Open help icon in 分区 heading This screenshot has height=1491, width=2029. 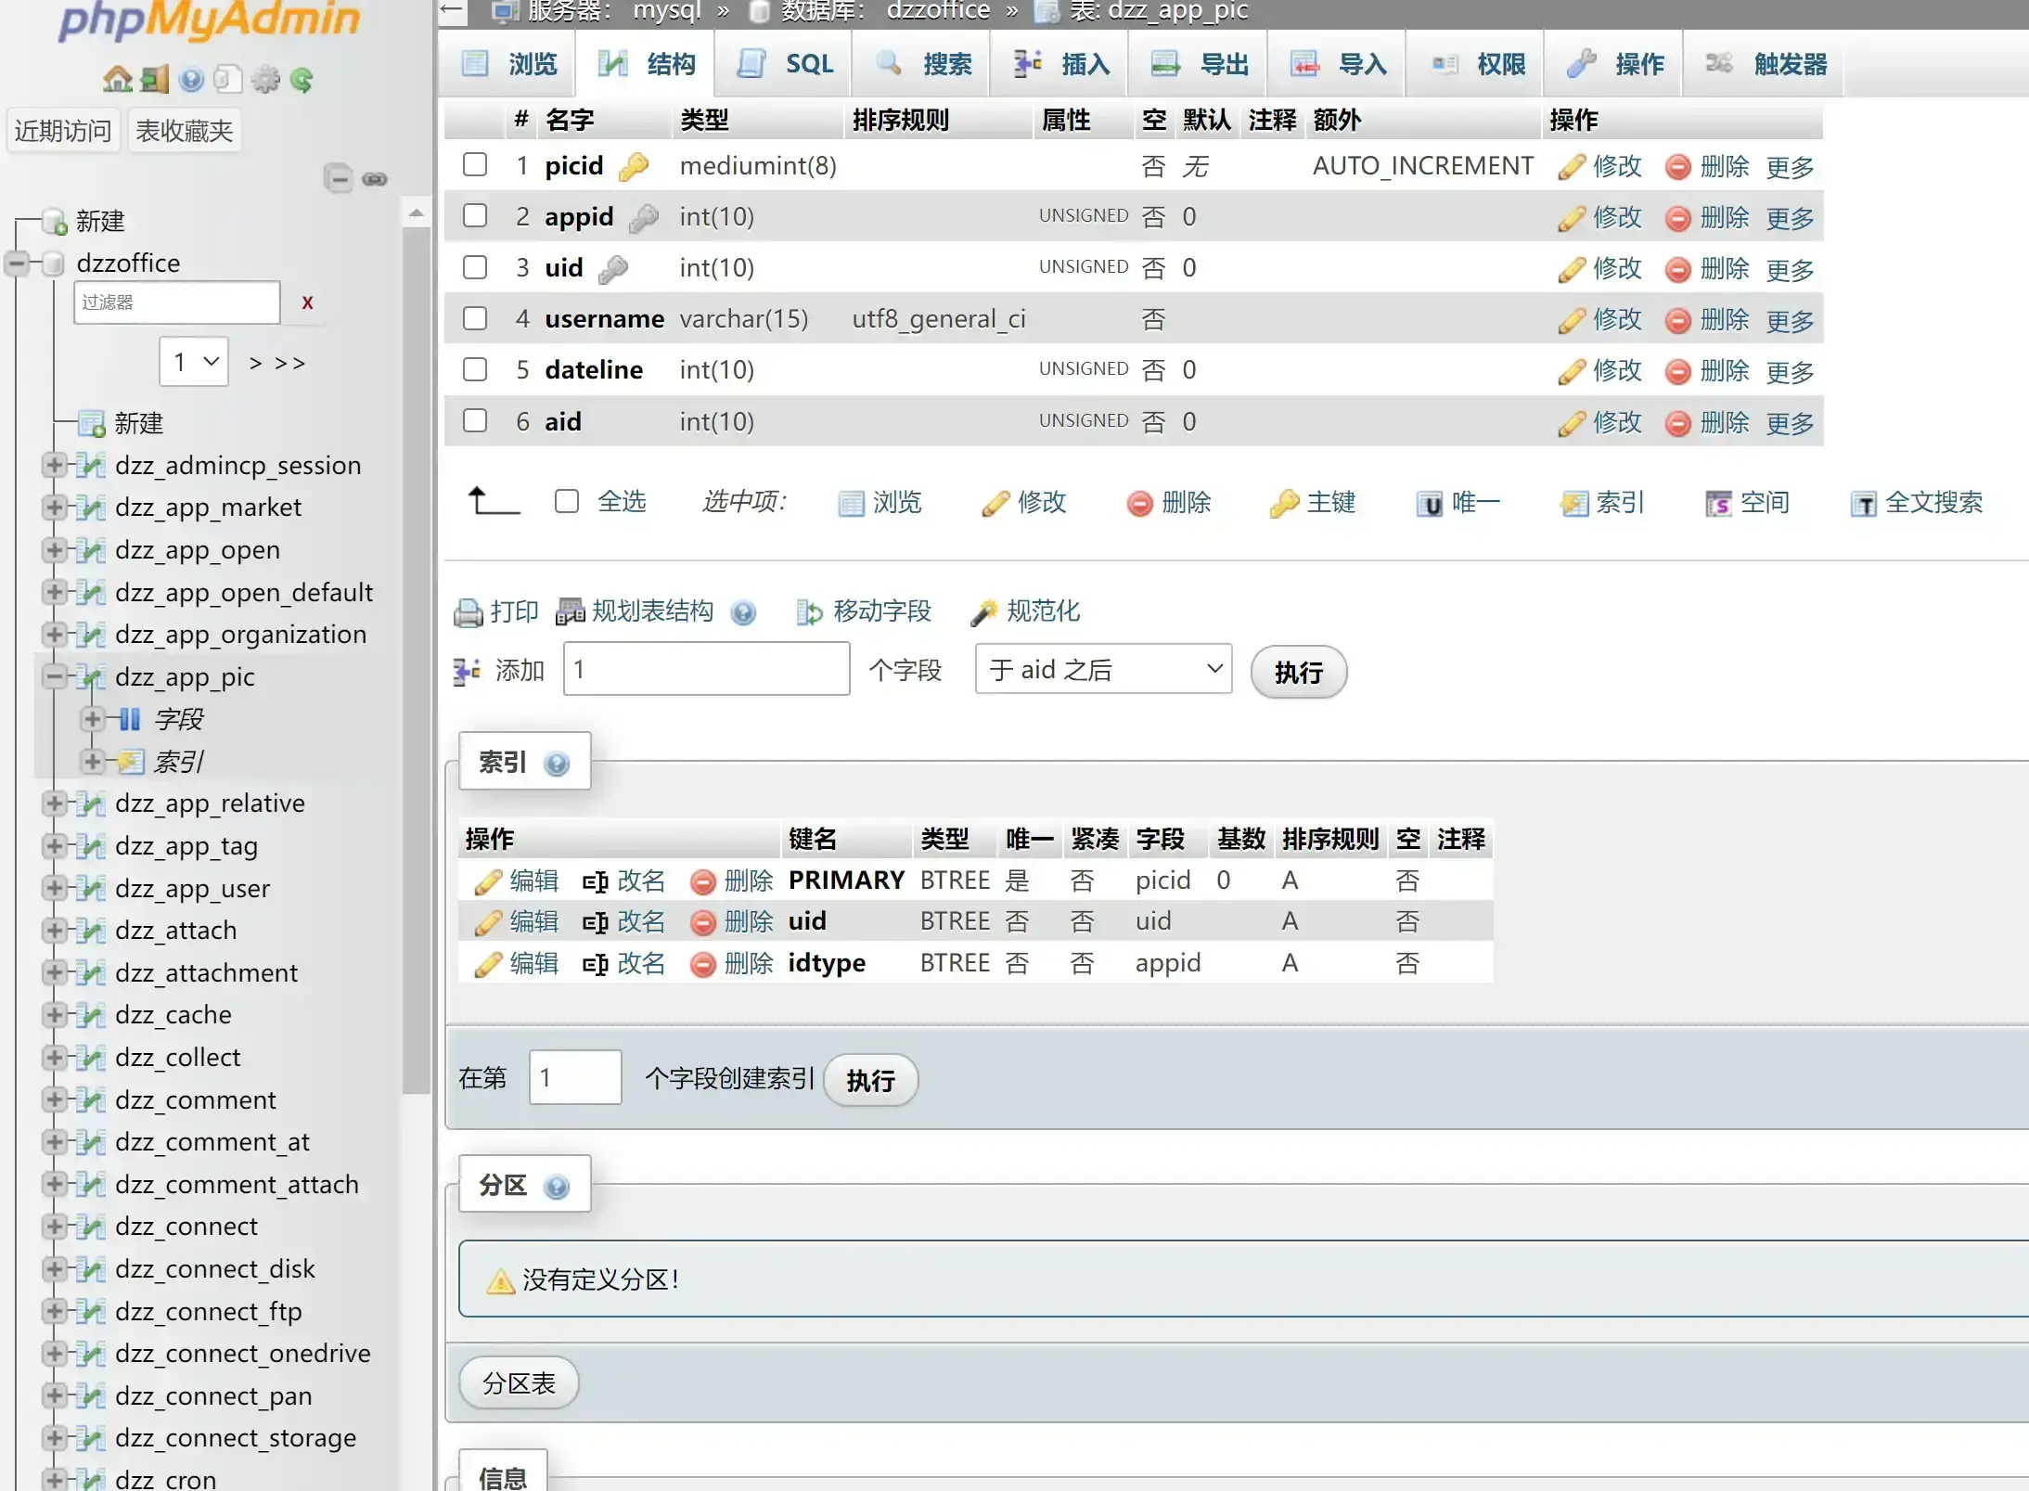click(557, 1187)
